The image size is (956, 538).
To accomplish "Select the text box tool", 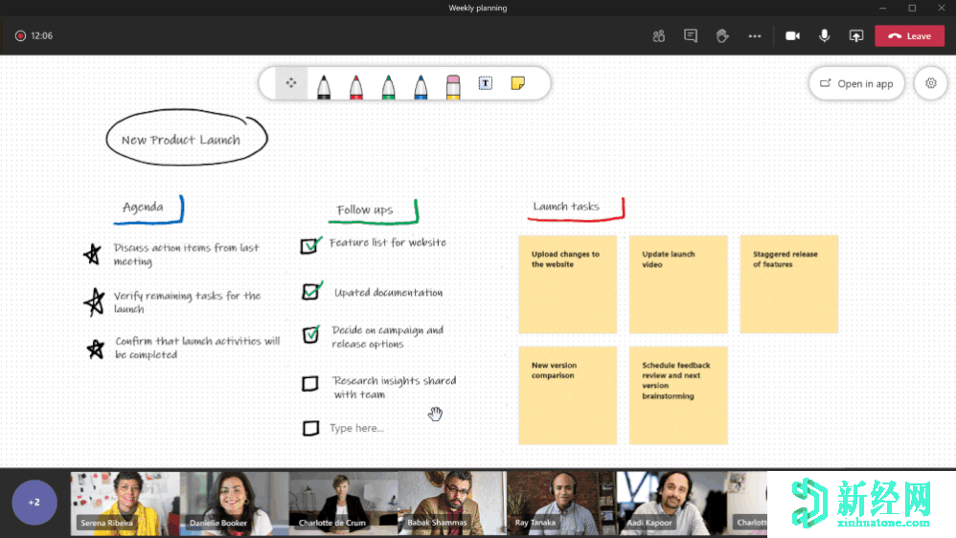I will click(x=486, y=83).
